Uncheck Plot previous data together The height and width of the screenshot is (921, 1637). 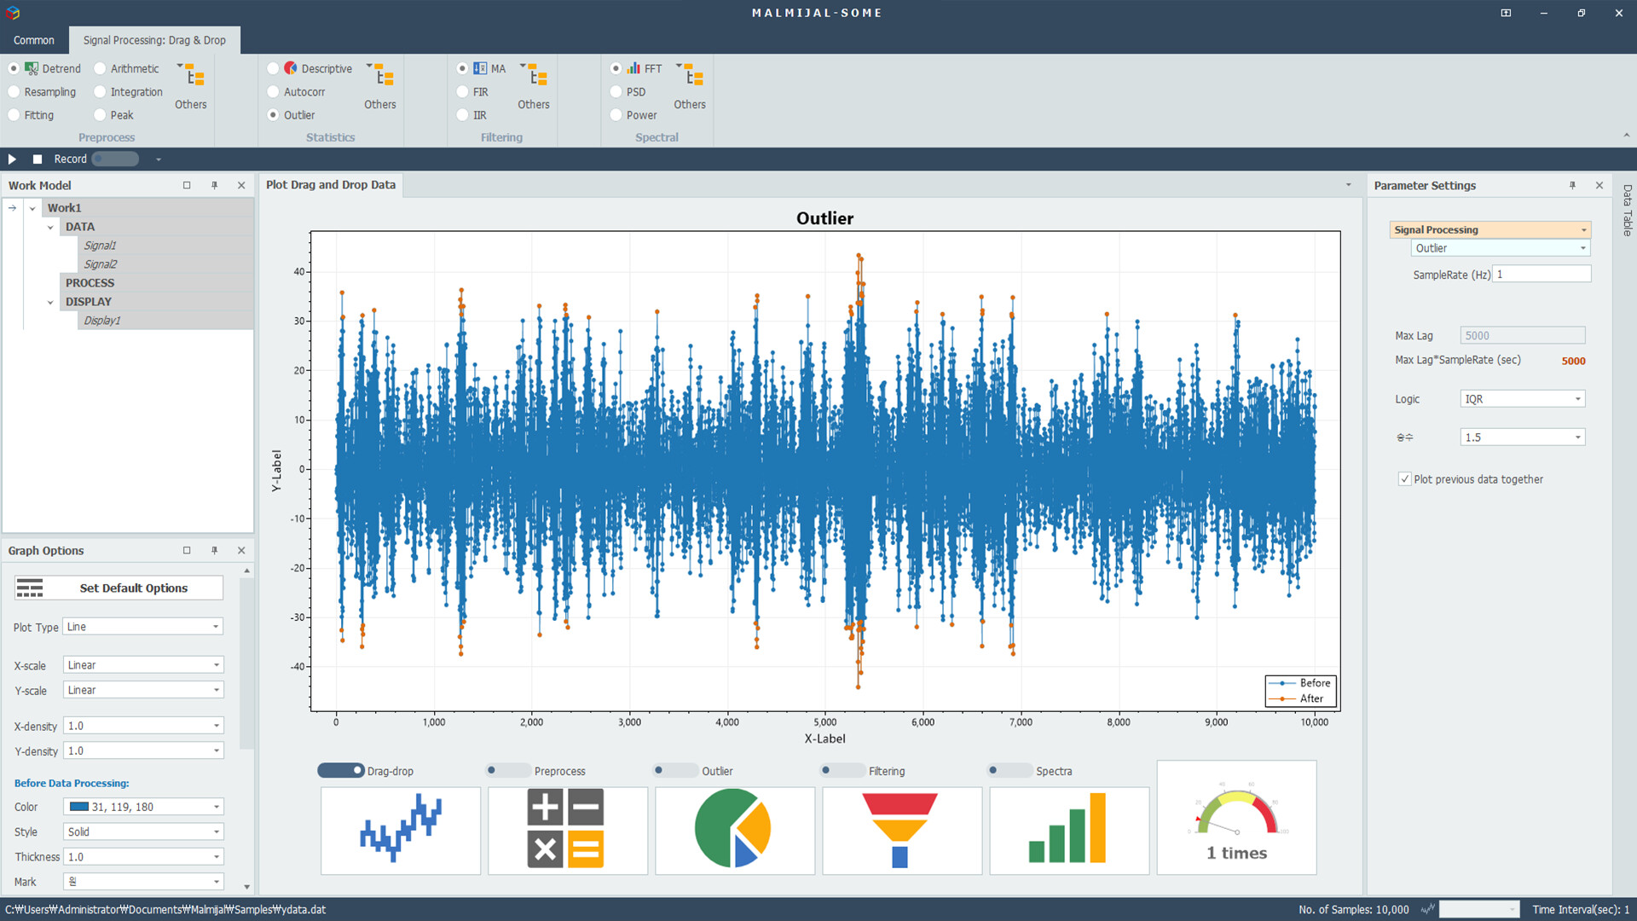pyautogui.click(x=1404, y=479)
